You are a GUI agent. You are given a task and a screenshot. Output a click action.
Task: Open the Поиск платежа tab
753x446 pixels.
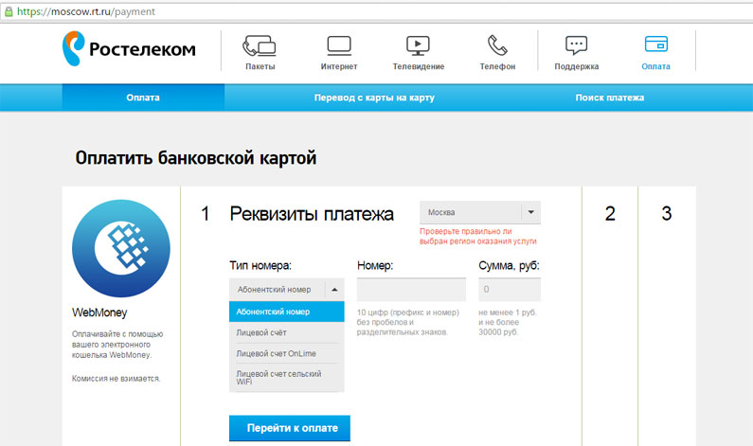pyautogui.click(x=609, y=98)
